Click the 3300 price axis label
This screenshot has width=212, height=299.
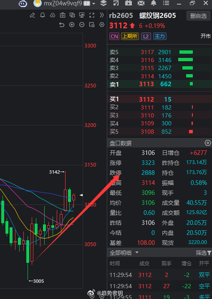(90, 46)
